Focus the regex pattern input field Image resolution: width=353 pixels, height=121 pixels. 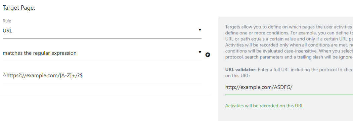102,76
